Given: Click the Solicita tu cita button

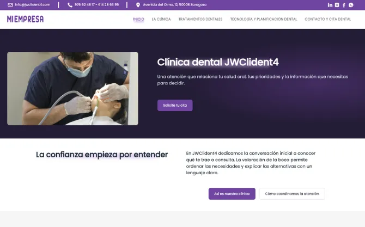Looking at the screenshot, I should [x=175, y=106].
